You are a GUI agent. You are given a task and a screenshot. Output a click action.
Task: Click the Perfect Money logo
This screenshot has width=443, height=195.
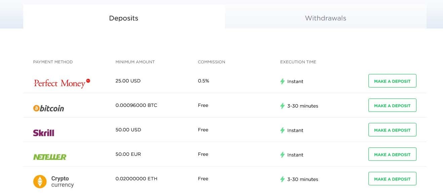click(62, 82)
